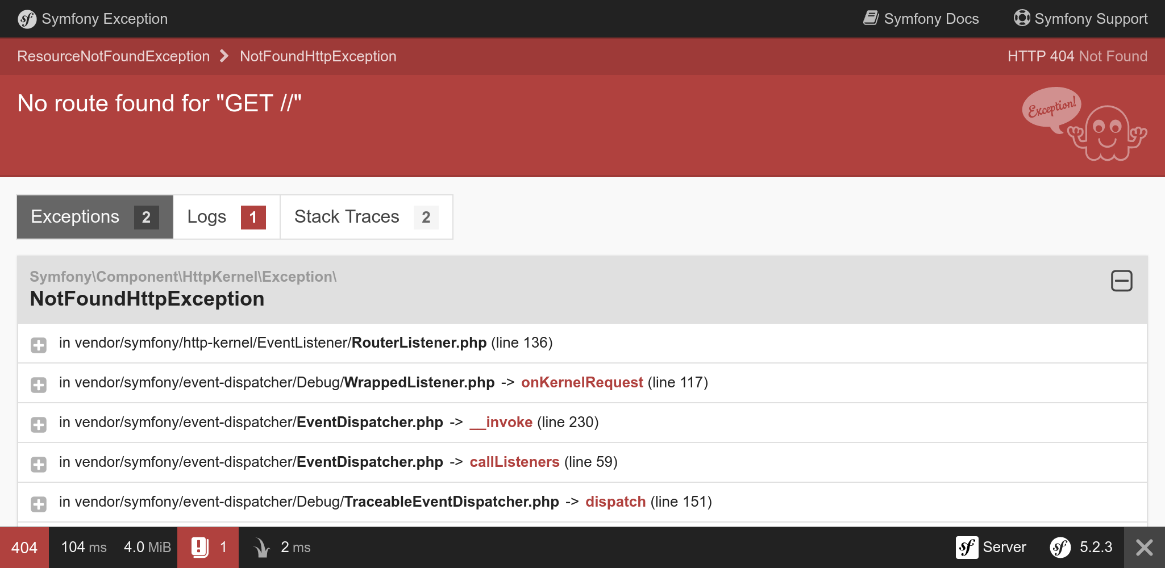Image resolution: width=1165 pixels, height=568 pixels.
Task: Click the Symfony Exception header title
Action: 105,19
